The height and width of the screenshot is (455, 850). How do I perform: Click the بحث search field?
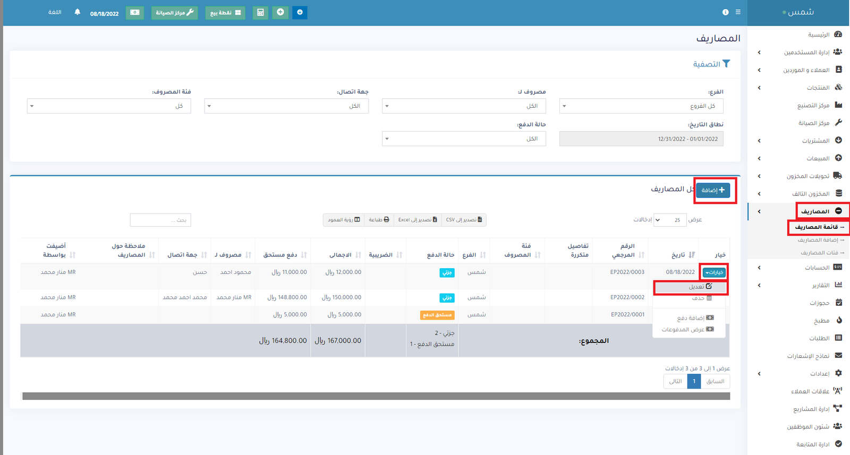coord(160,220)
